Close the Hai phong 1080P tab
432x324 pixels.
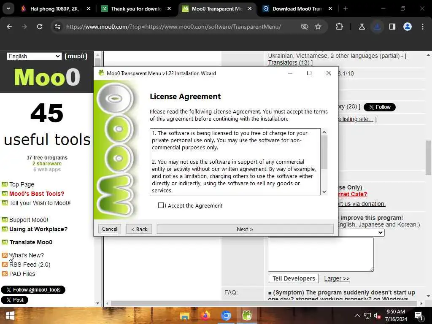[x=89, y=8]
